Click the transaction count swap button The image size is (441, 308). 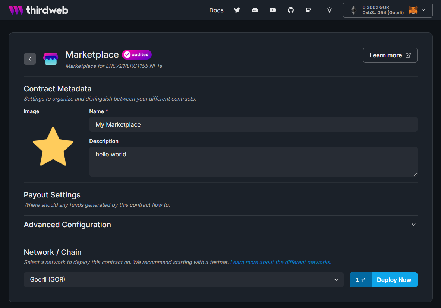coord(360,280)
